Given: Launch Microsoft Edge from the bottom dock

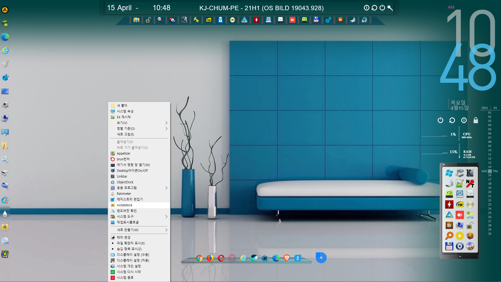Looking at the screenshot, I should coord(276,258).
